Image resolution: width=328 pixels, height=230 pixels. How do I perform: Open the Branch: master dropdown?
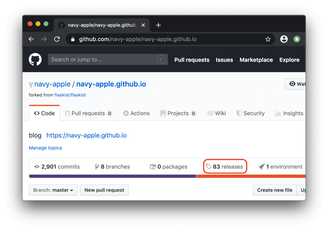click(x=53, y=190)
